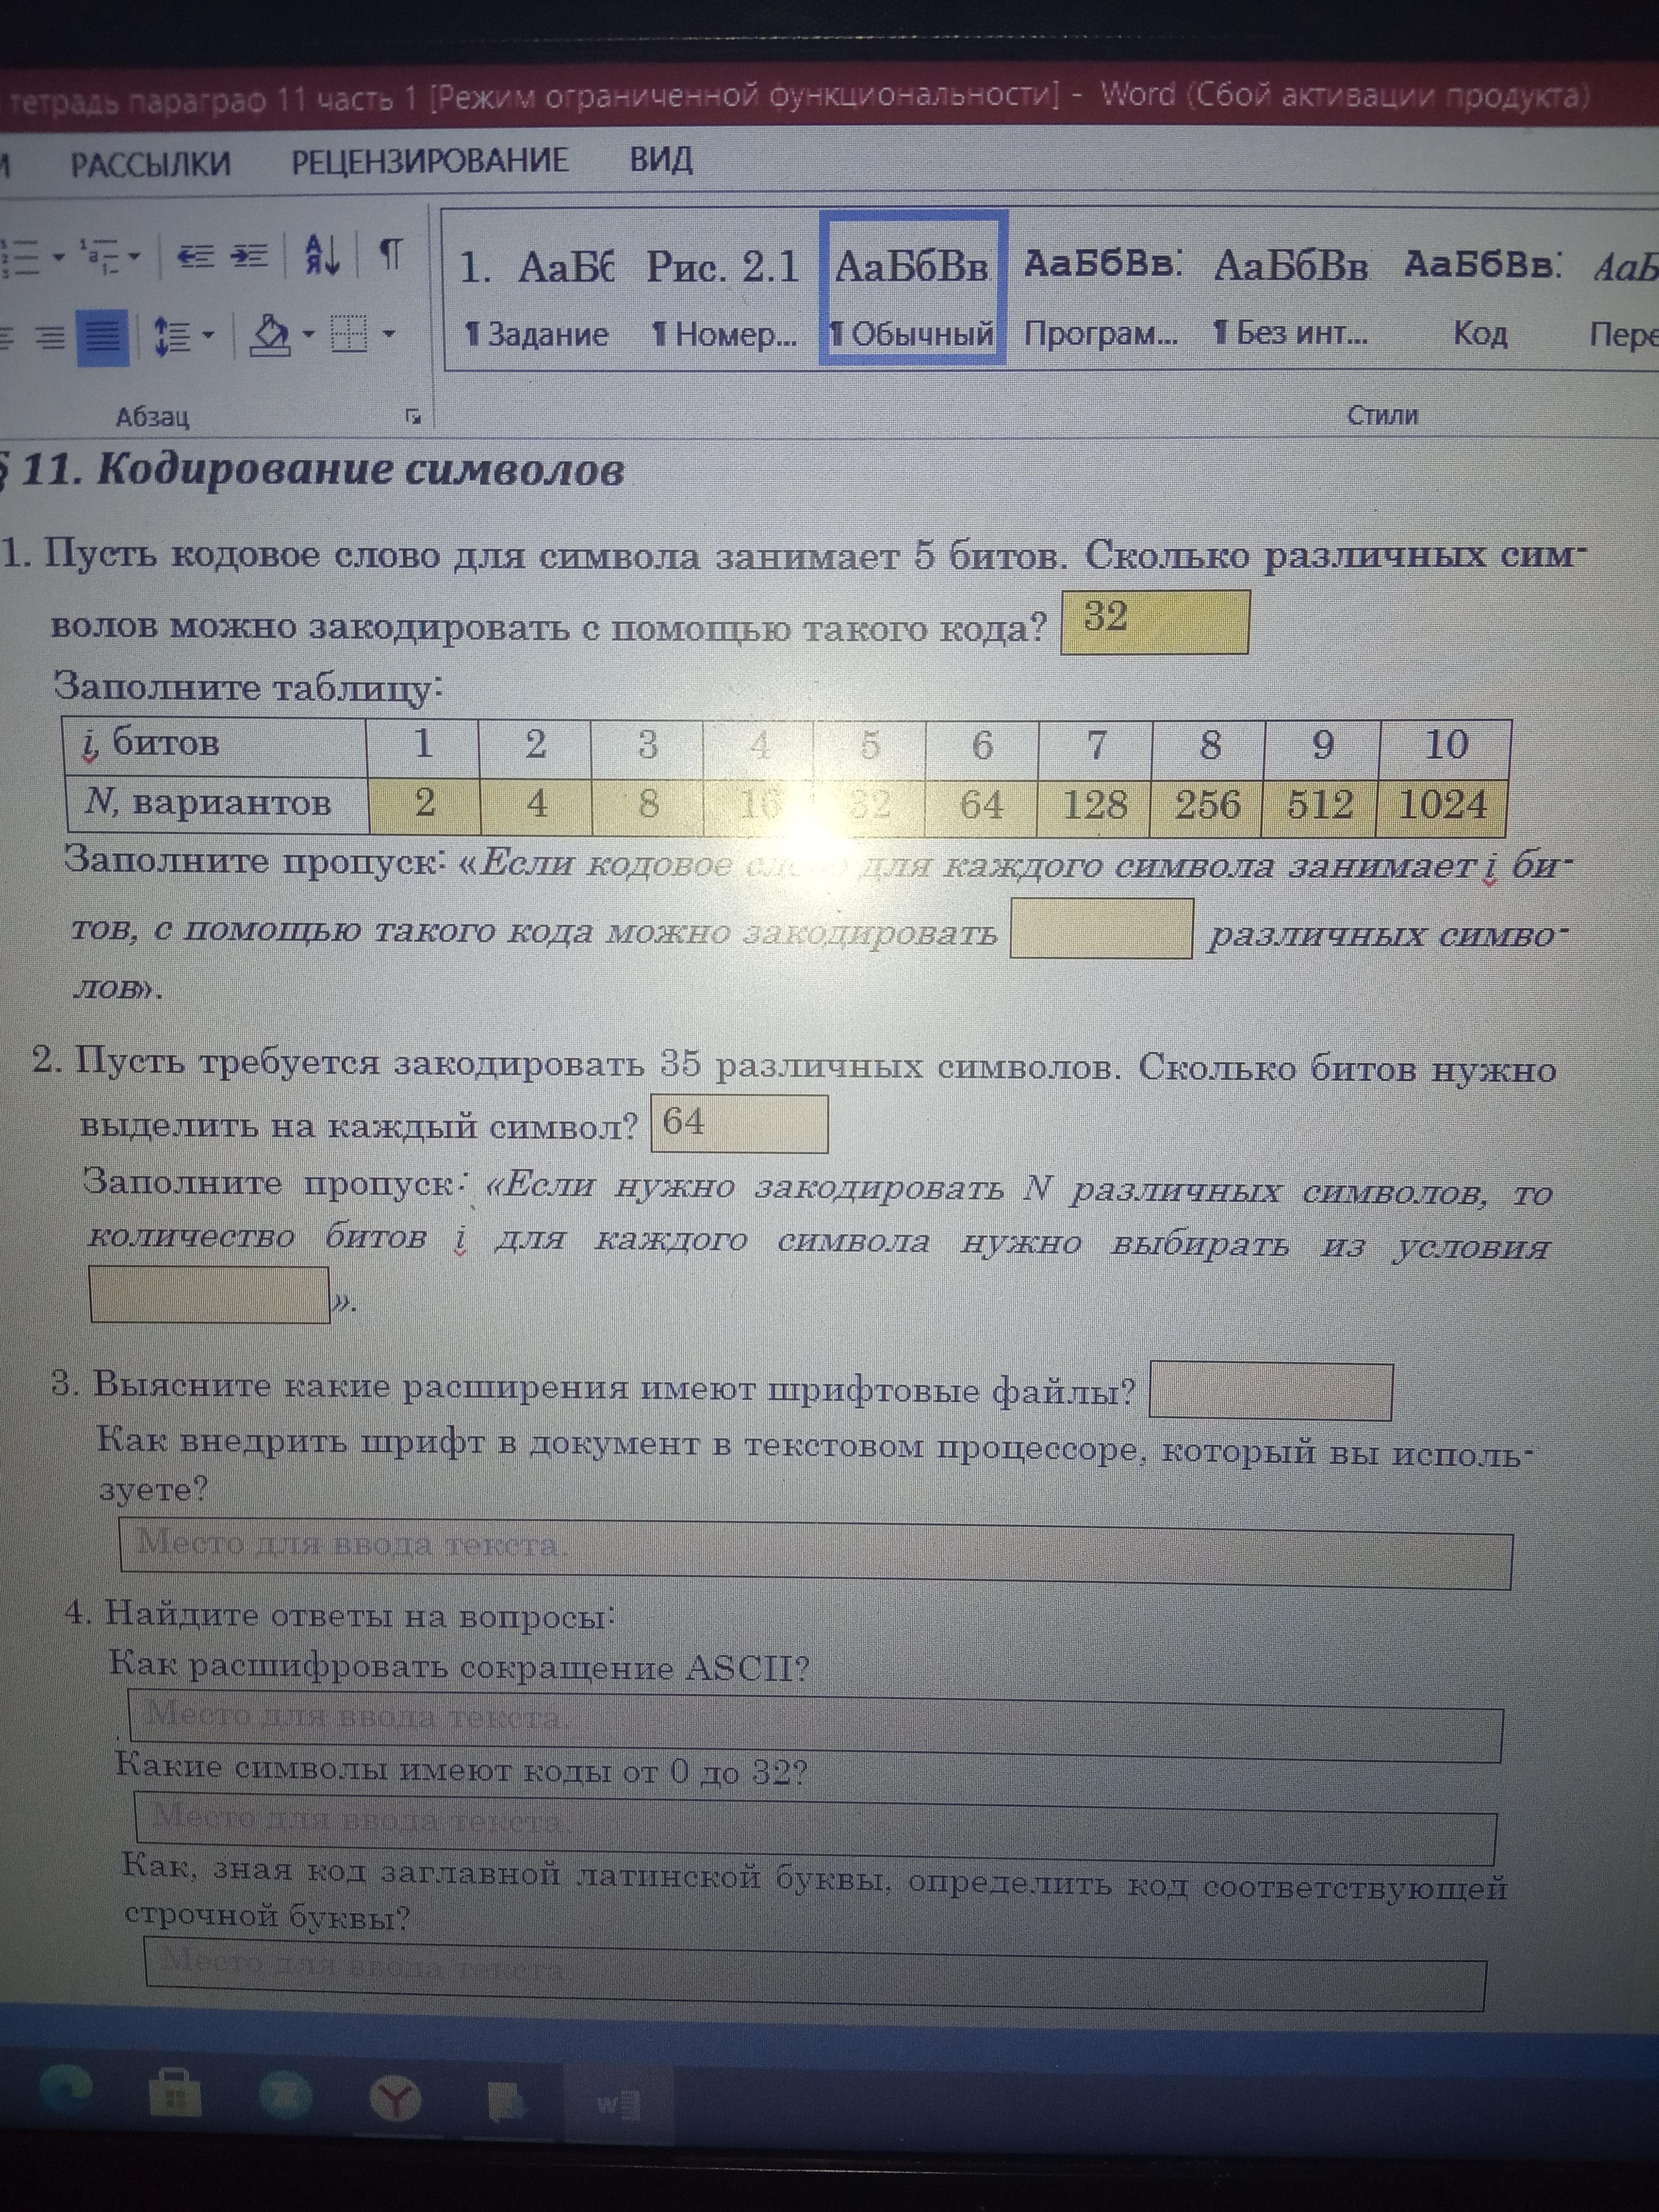Open the borders dropdown arrow

click(x=389, y=334)
